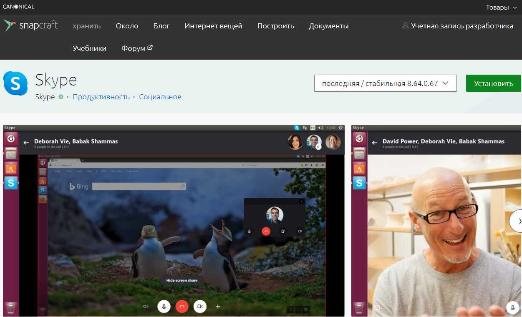
Task: Toggle the microphone button in call controls
Action: point(164,307)
